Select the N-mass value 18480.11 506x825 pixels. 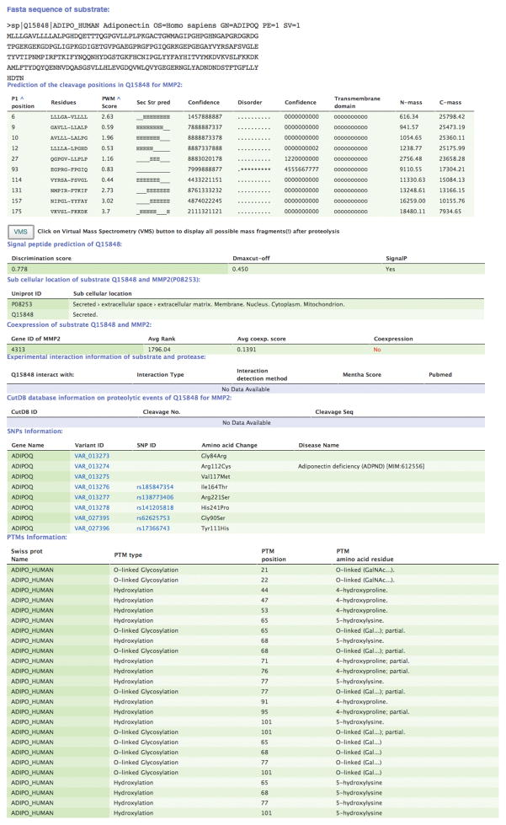pyautogui.click(x=412, y=212)
